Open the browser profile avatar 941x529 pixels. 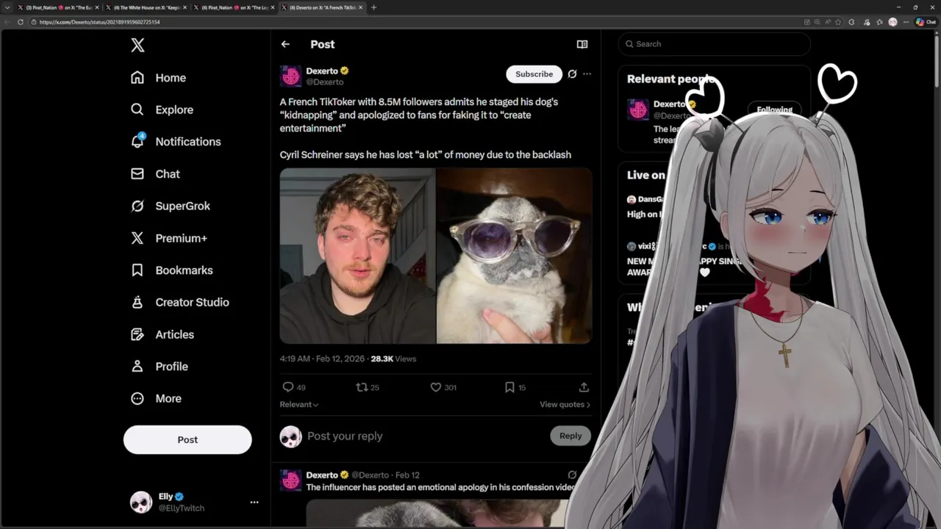click(x=892, y=22)
